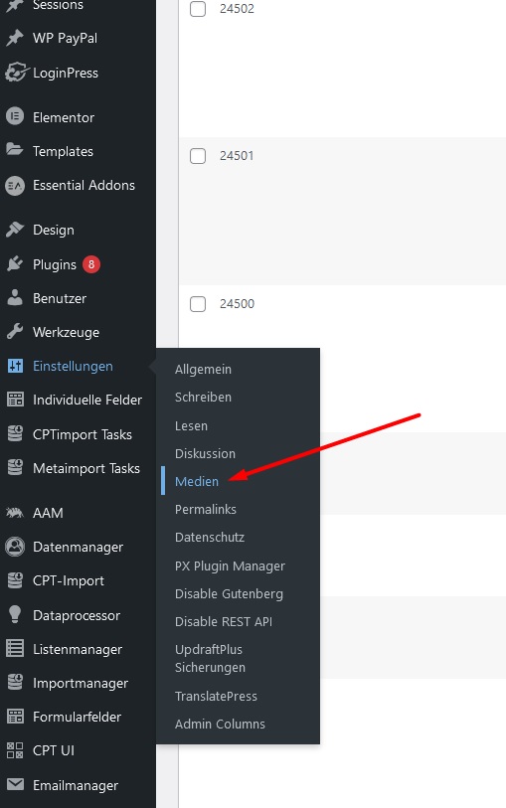
Task: Click the Dataprocessor lightbulb icon
Action: coord(15,614)
